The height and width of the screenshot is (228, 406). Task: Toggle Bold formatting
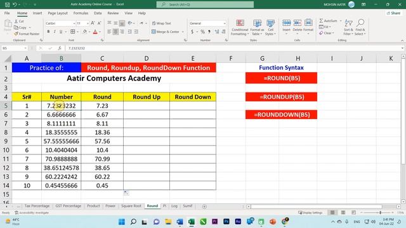point(48,32)
